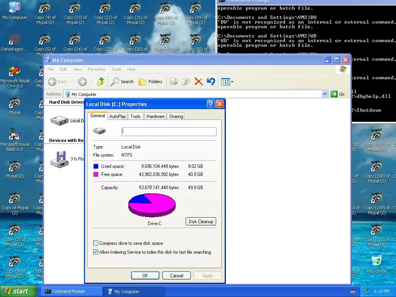Click the Copy To toolbar icon

186,82
